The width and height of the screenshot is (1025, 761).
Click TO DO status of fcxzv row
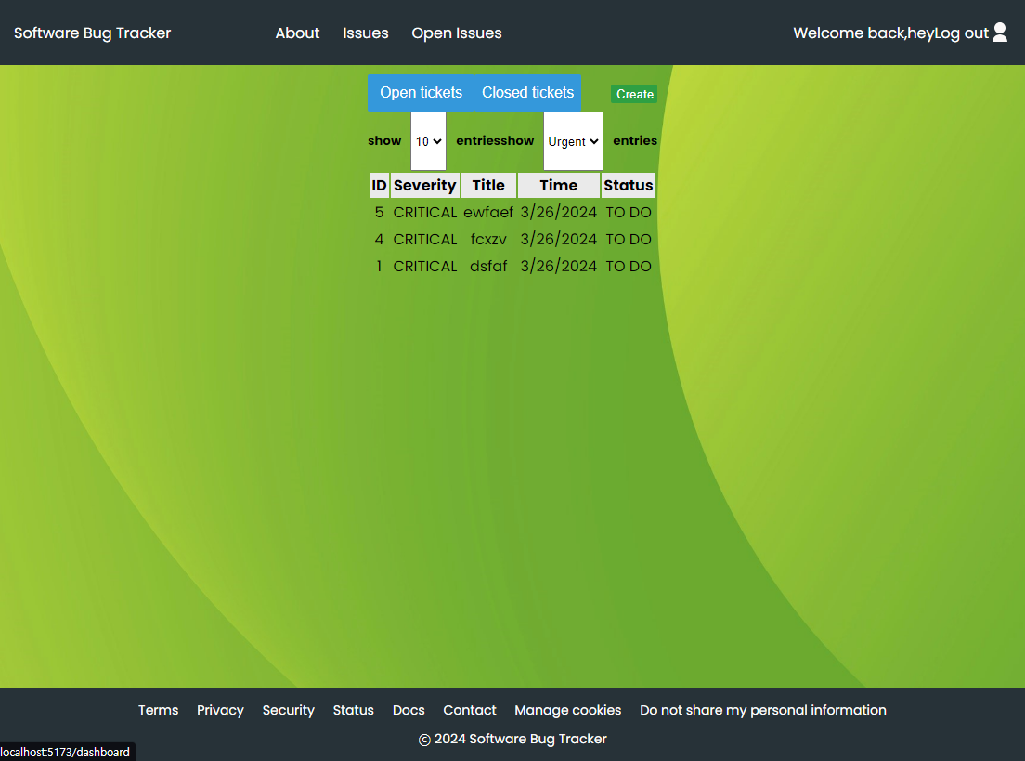(x=629, y=240)
